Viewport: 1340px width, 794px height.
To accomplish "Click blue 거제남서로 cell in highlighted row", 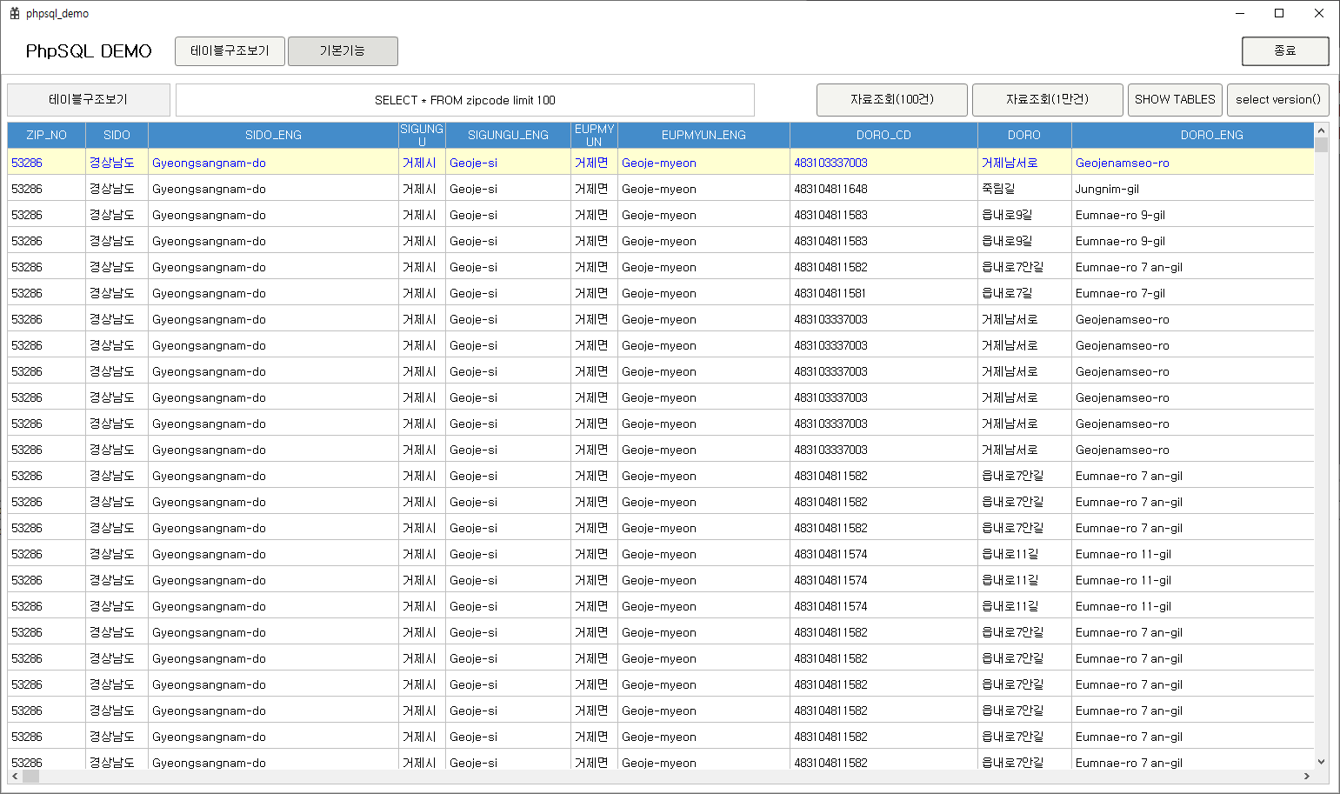I will coord(1024,163).
